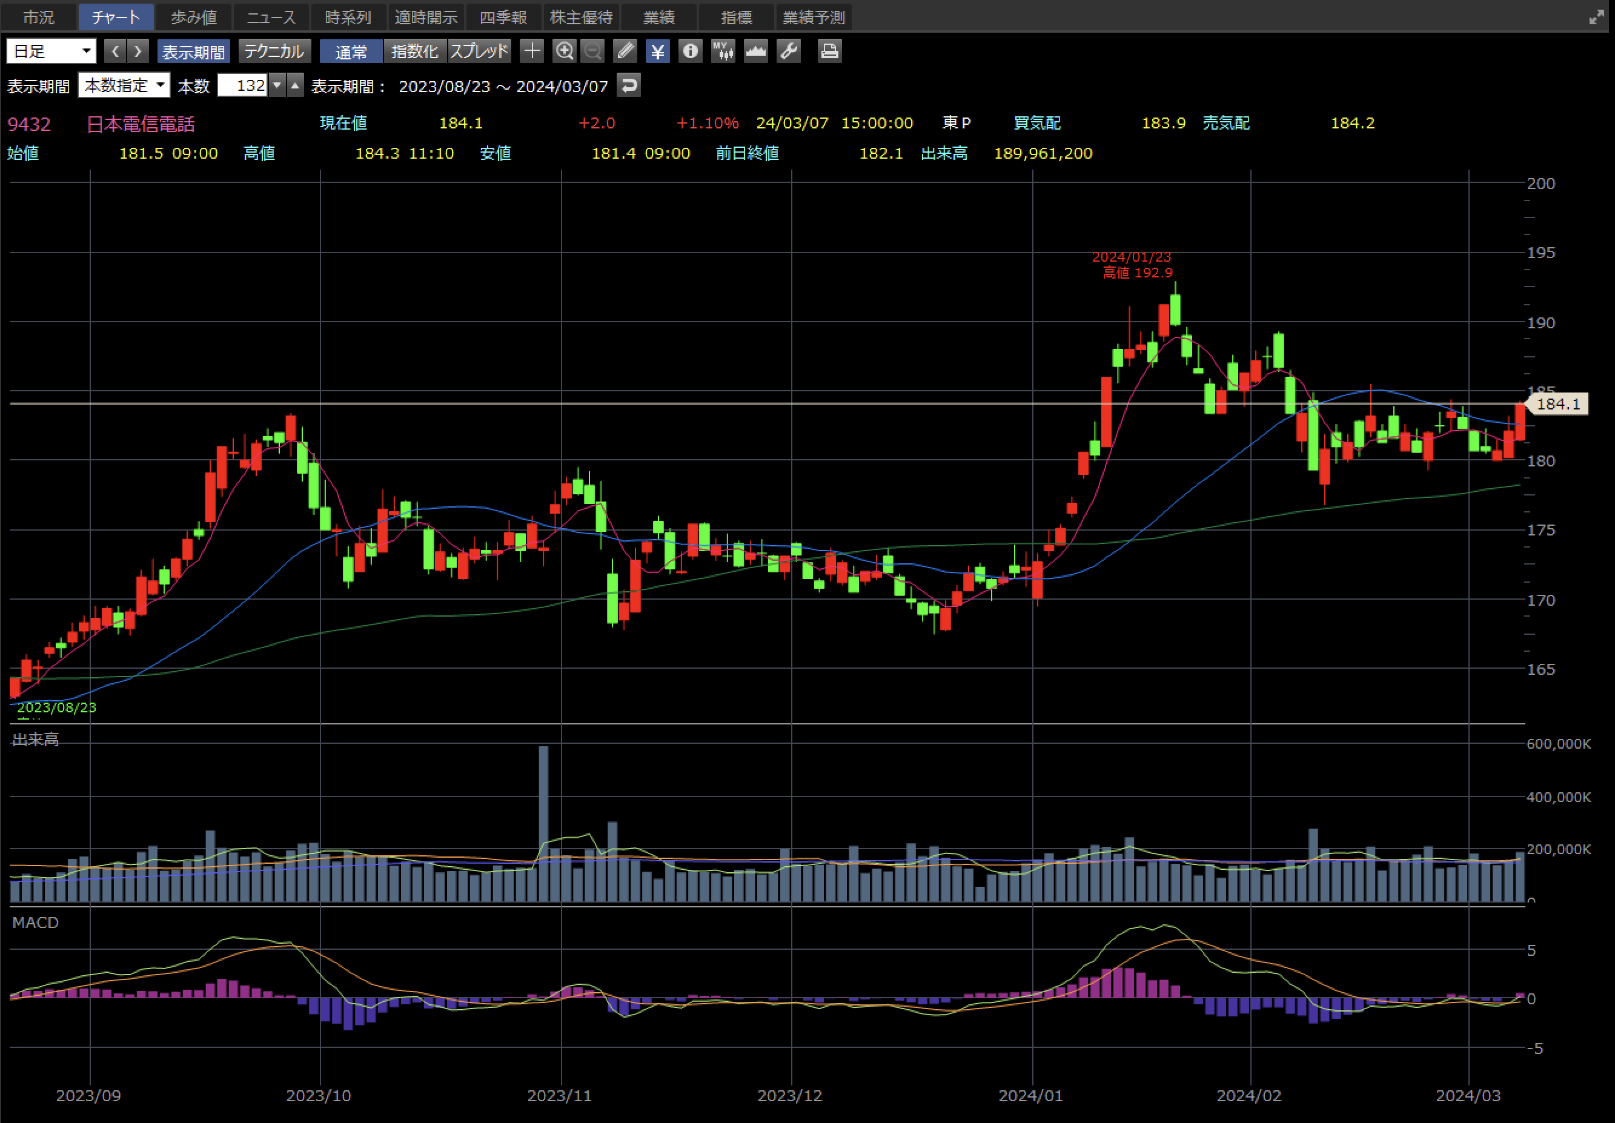1615x1123 pixels.
Task: Click the area chart style icon
Action: click(755, 51)
